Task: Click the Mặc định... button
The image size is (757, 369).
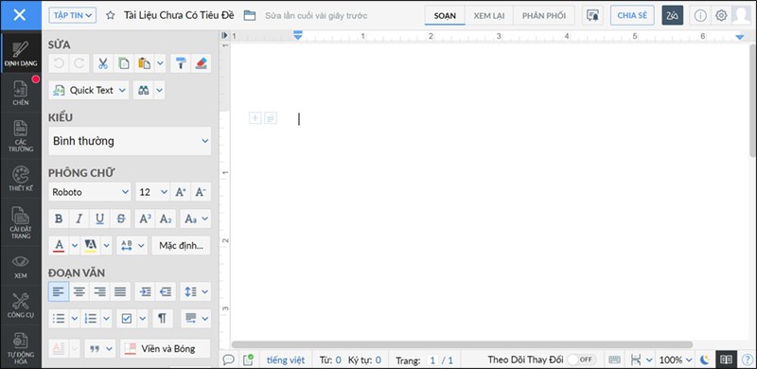Action: [181, 245]
